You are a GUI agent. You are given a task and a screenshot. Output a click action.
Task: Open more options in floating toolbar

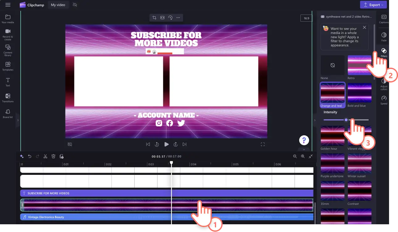click(178, 18)
